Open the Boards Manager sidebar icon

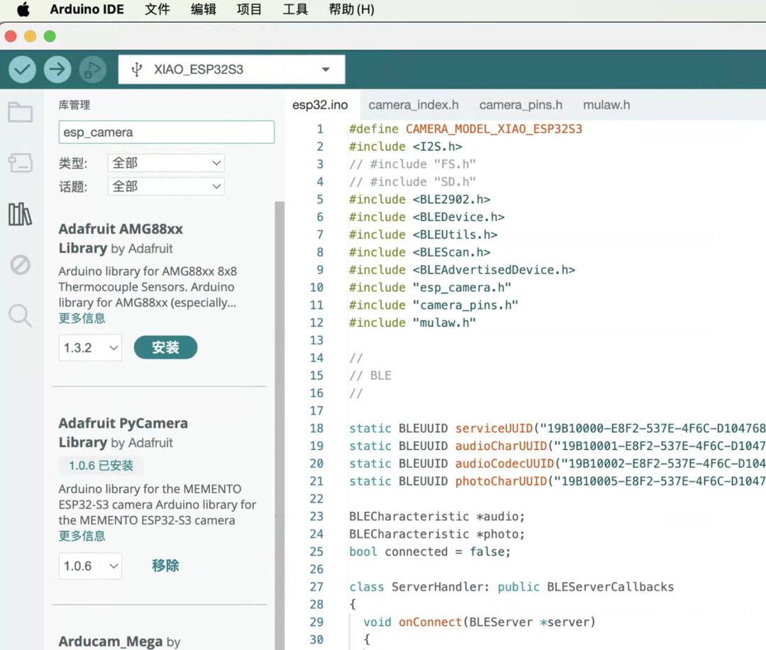(21, 162)
